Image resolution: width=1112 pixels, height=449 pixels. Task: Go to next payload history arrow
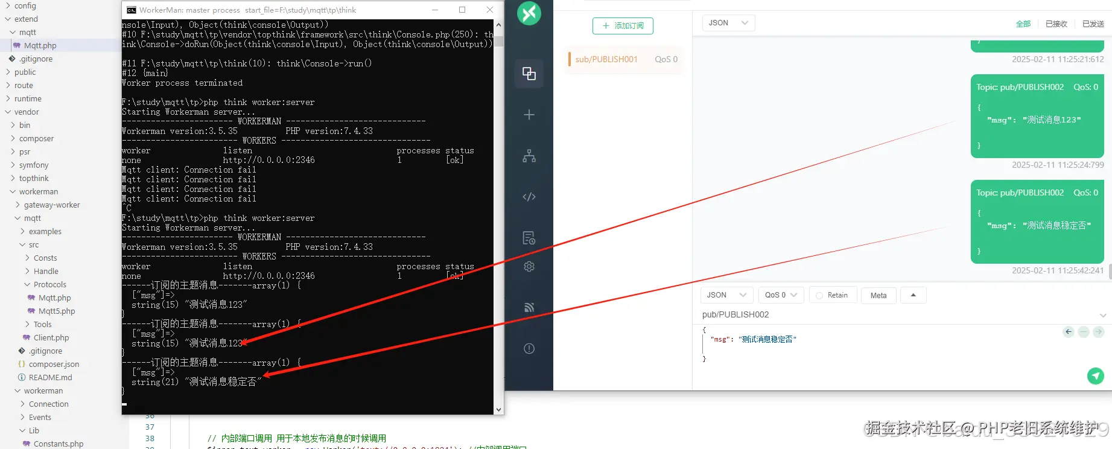pos(1099,332)
